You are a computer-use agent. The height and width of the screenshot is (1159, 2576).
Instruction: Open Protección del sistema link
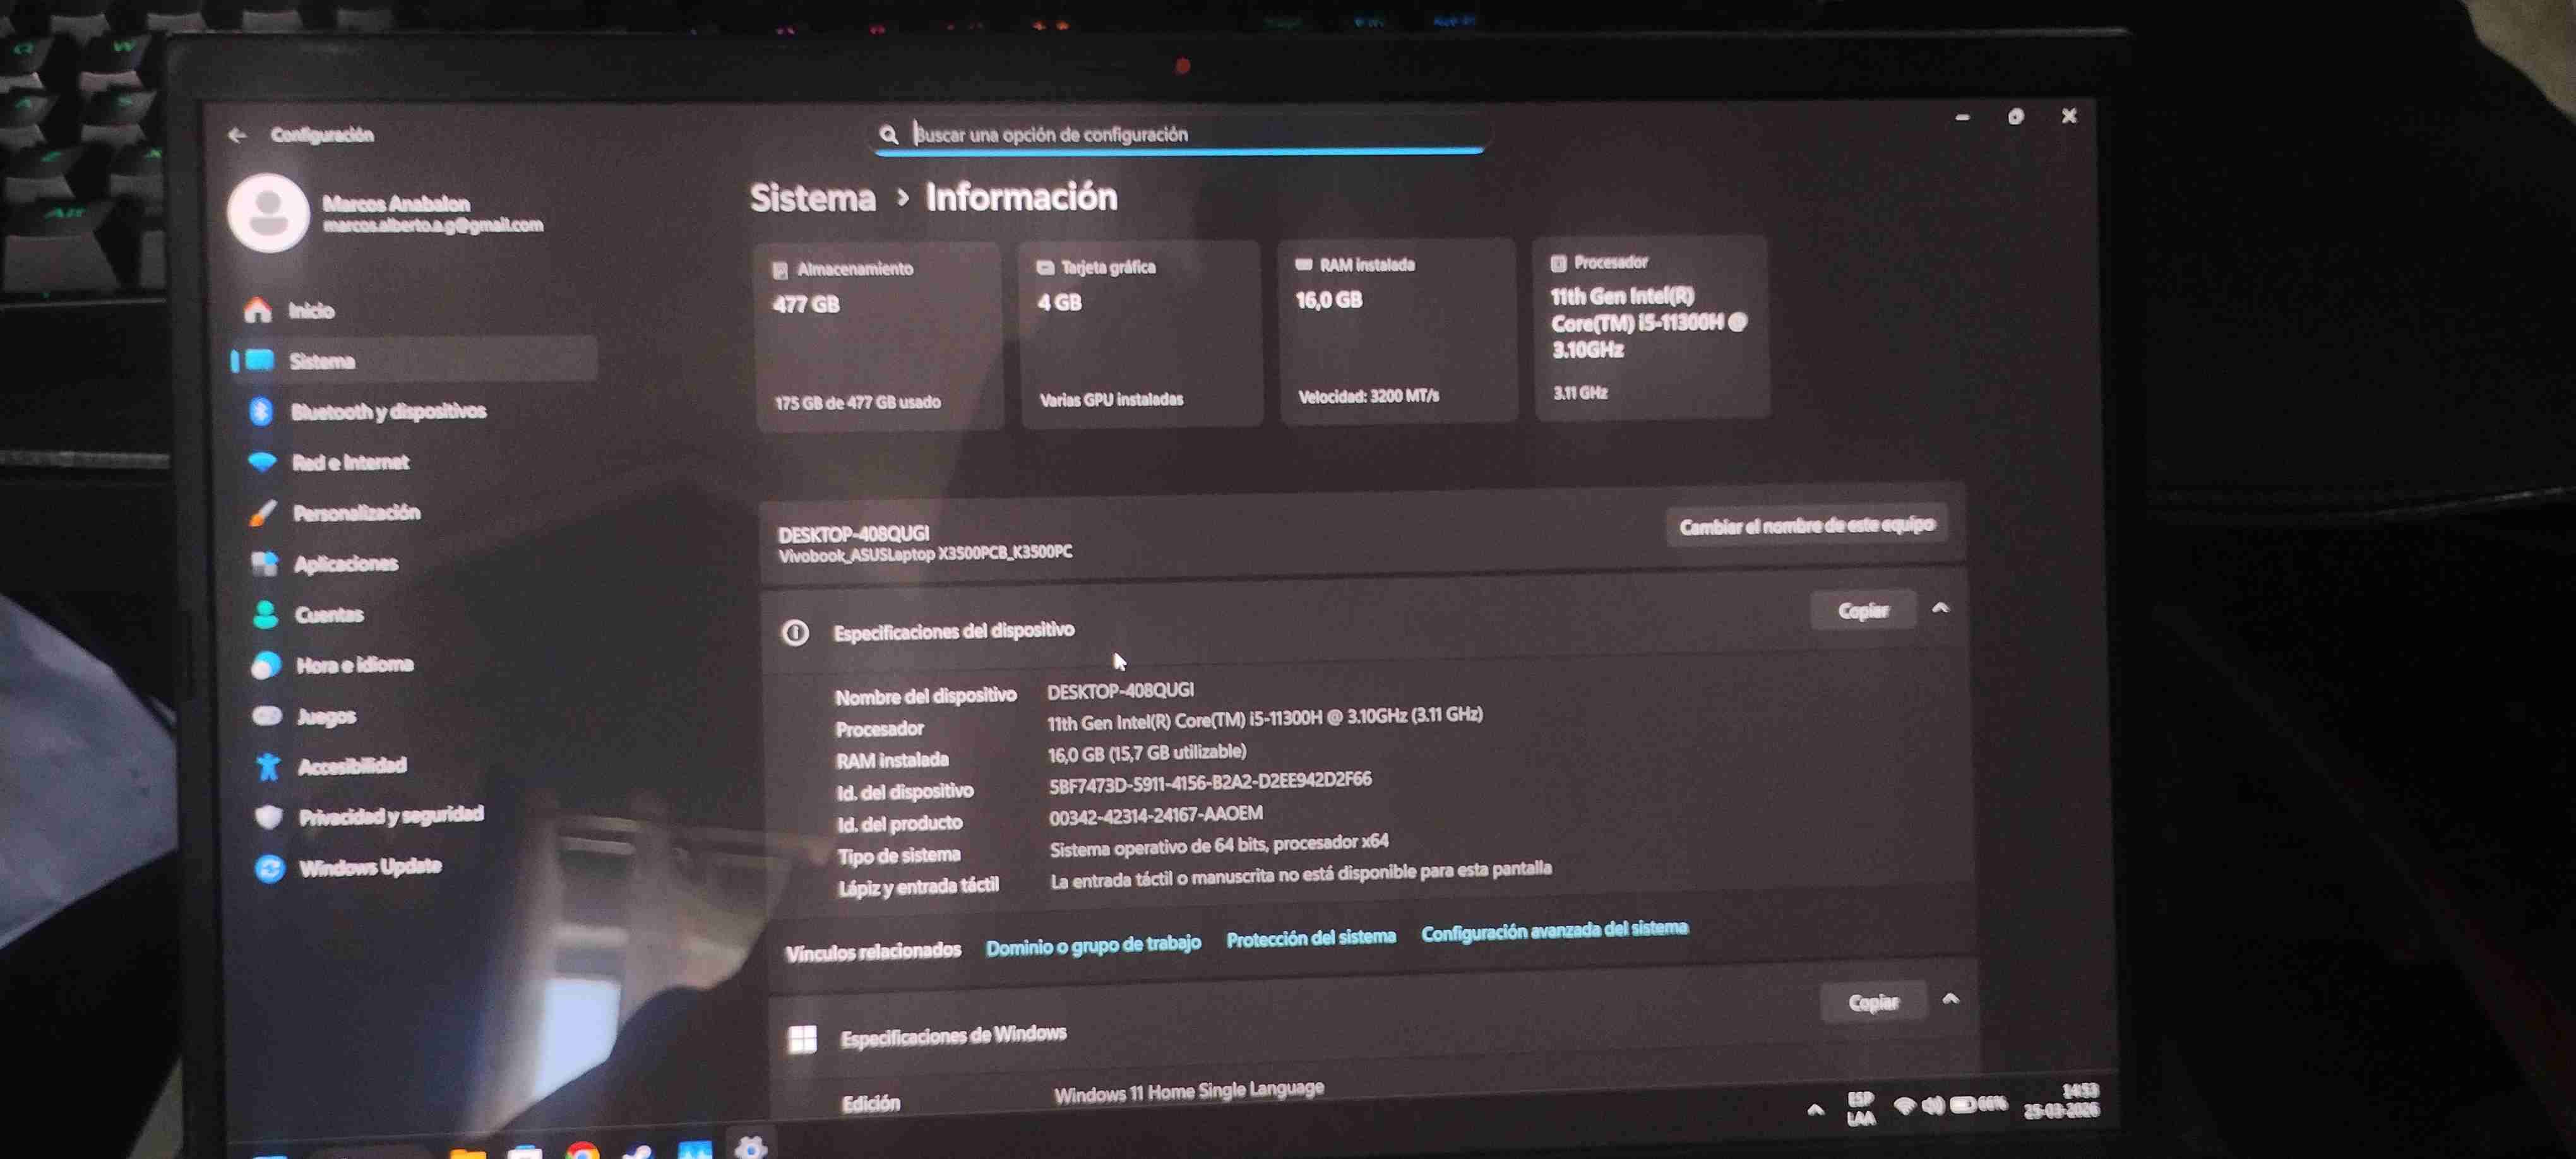pyautogui.click(x=1310, y=938)
